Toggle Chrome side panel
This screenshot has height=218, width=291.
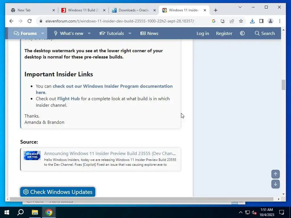coord(261,21)
